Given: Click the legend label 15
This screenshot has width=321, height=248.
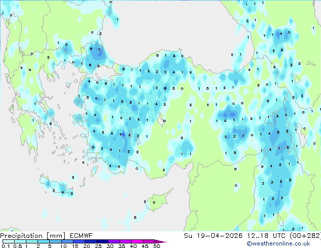Looking at the screenshot, I should 75,246.
